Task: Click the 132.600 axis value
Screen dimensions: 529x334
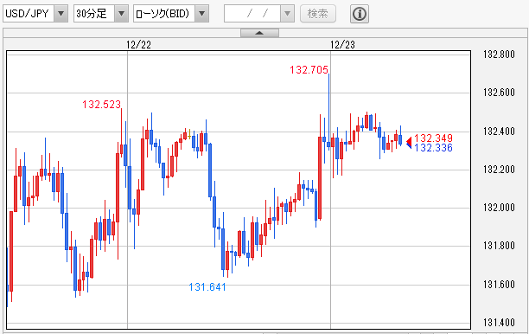Action: point(499,93)
